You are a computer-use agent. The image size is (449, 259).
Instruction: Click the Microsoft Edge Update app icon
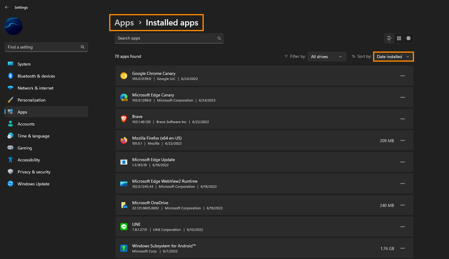(124, 162)
